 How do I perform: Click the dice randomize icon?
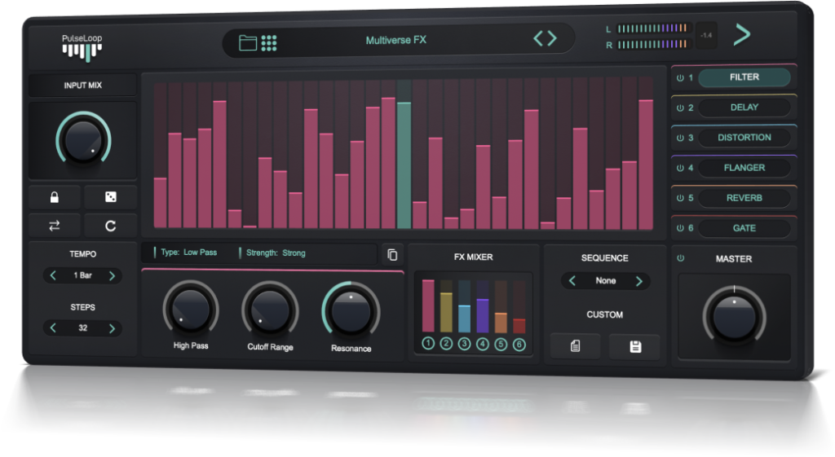(111, 197)
